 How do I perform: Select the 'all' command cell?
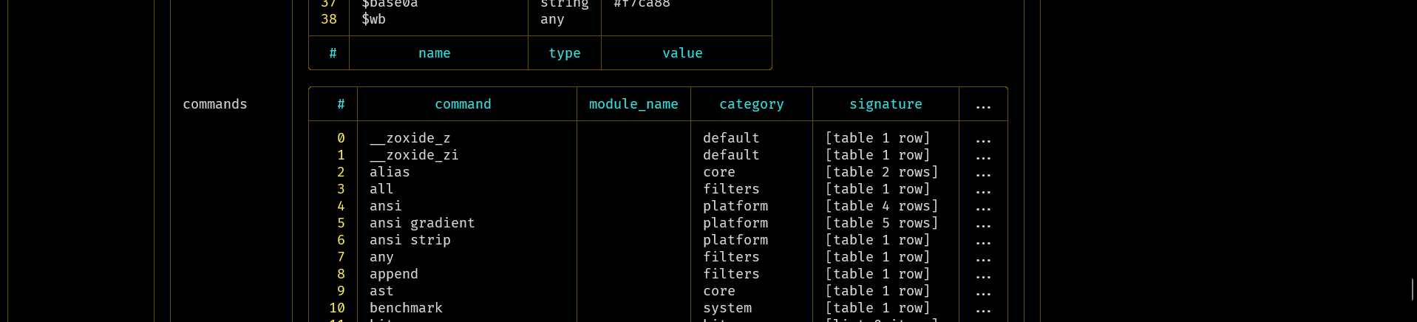(381, 189)
